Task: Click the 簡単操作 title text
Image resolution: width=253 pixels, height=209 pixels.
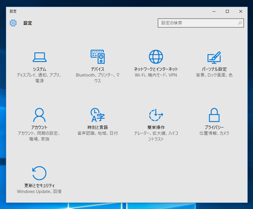Action: tap(156, 127)
